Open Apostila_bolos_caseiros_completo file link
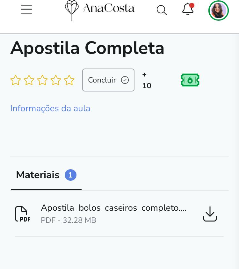The height and width of the screenshot is (269, 239). (114, 208)
